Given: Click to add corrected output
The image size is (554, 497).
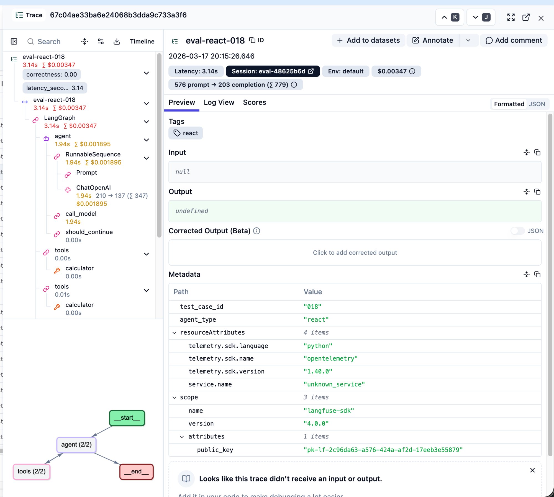Looking at the screenshot, I should tap(355, 252).
